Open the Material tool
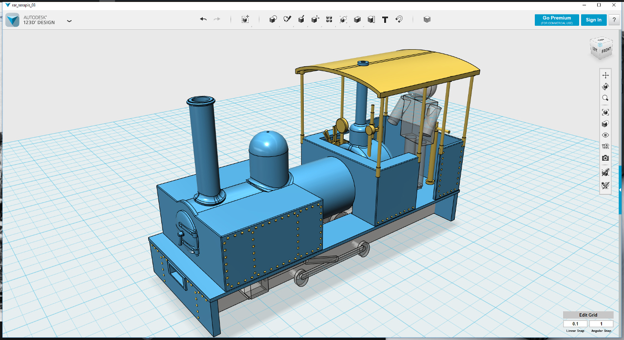This screenshot has height=340, width=624. (x=427, y=19)
